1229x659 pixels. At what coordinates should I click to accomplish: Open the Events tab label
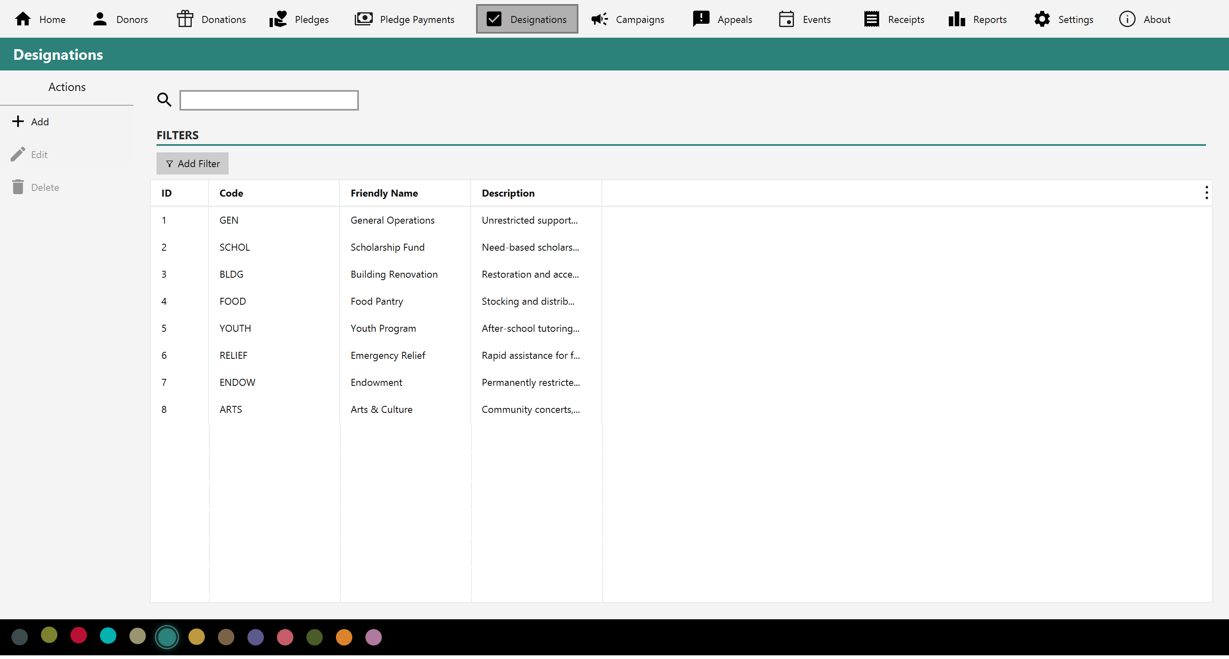coord(817,20)
